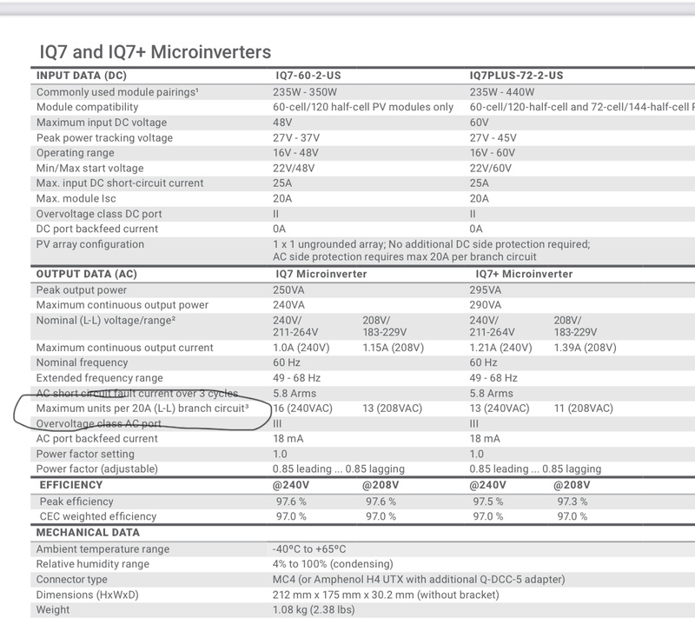Screen dimensions: 695x618
Task: Select 'AC port backfeed current' label
Action: click(97, 439)
